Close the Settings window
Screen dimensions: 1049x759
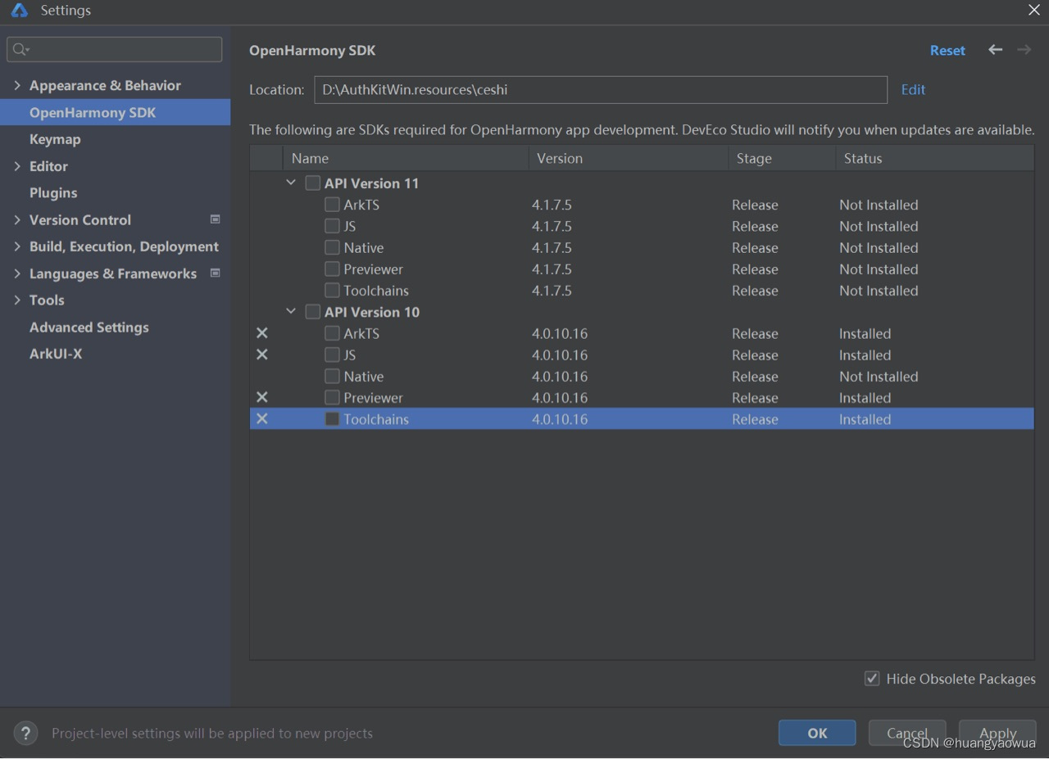(1033, 11)
